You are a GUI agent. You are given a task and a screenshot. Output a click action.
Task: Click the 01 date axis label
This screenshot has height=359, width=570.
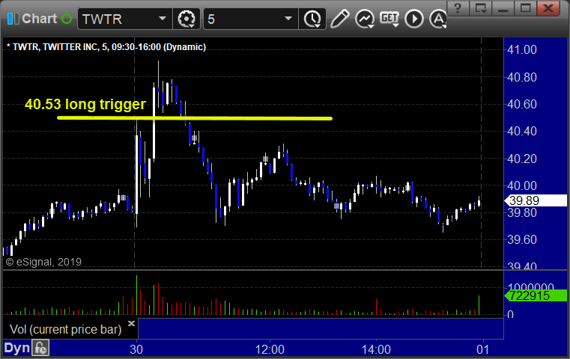[483, 350]
